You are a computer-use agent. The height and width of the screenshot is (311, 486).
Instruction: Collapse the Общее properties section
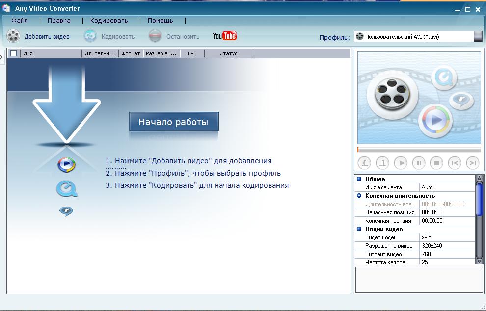click(x=359, y=179)
